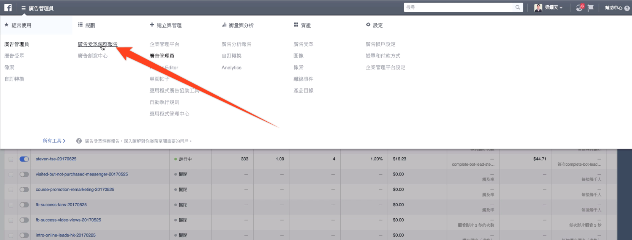
Task: Click the plus icon beside 建立與管理
Action: point(152,25)
